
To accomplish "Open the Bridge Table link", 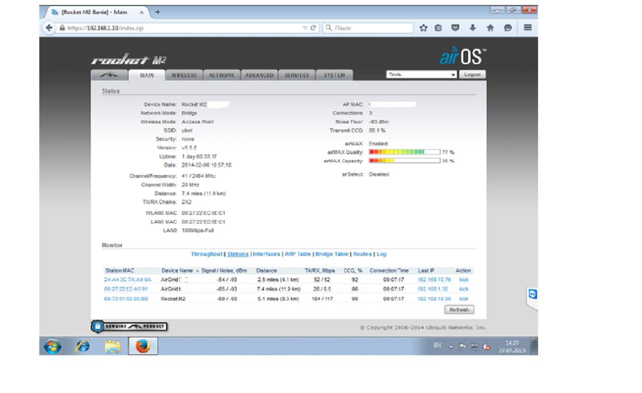I will (332, 254).
